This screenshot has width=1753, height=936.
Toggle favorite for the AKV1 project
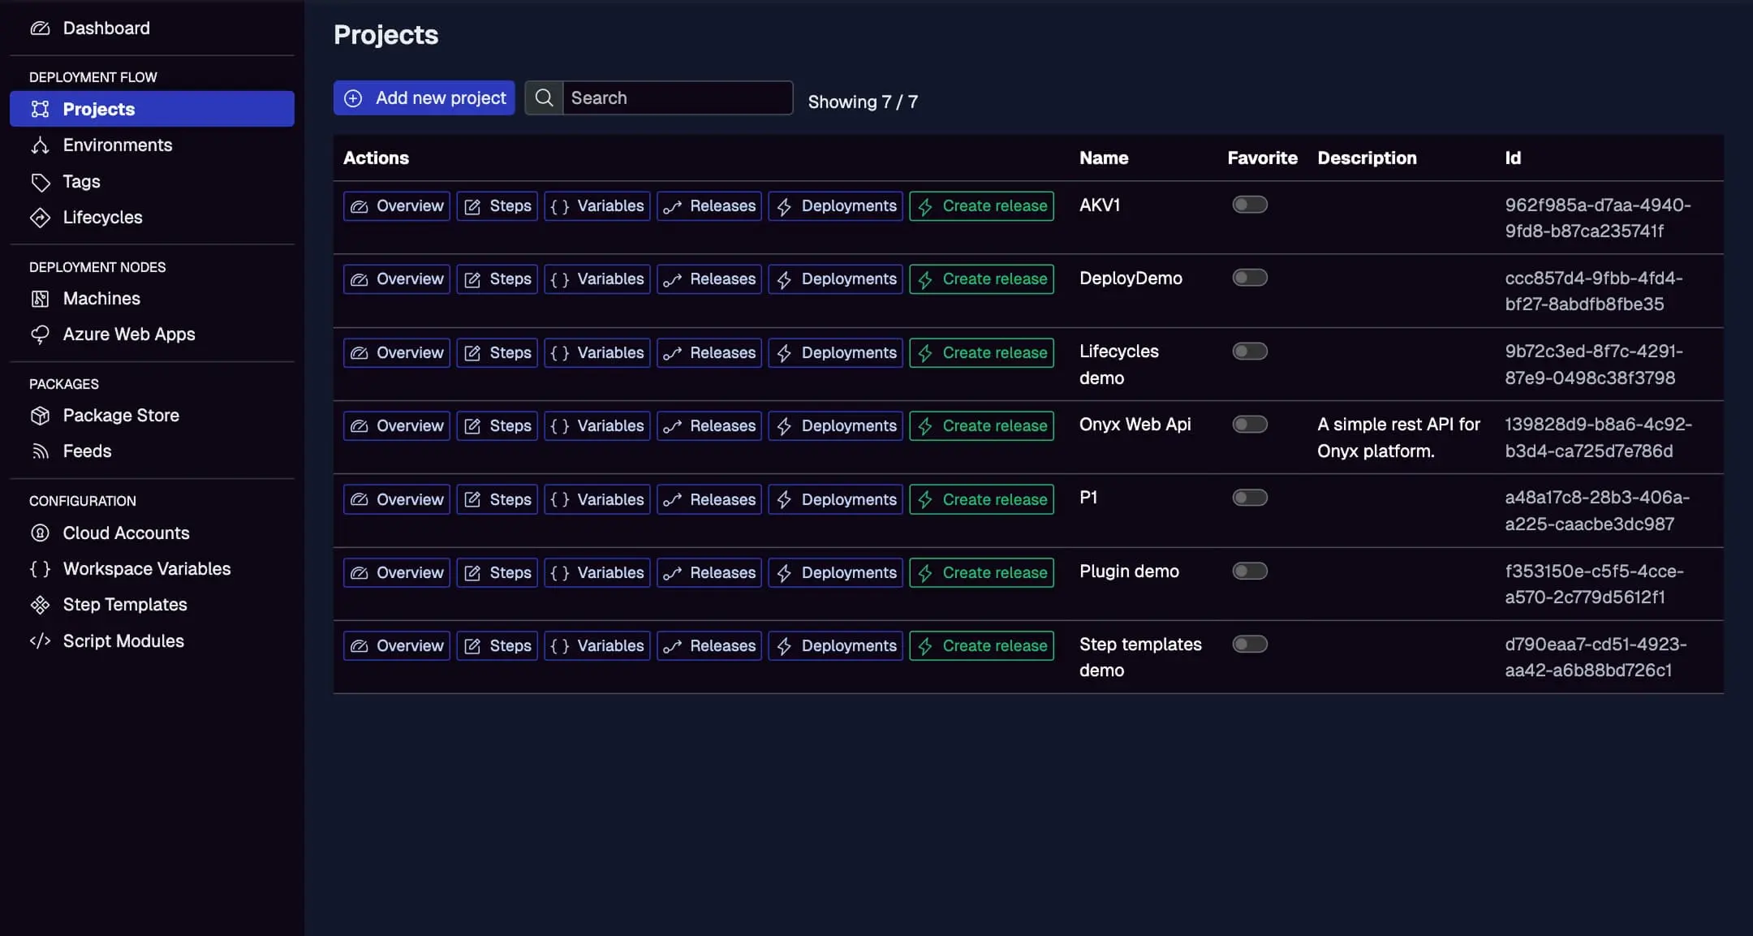click(1249, 205)
